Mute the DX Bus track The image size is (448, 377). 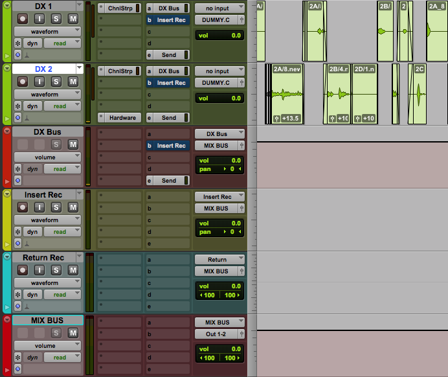point(73,144)
